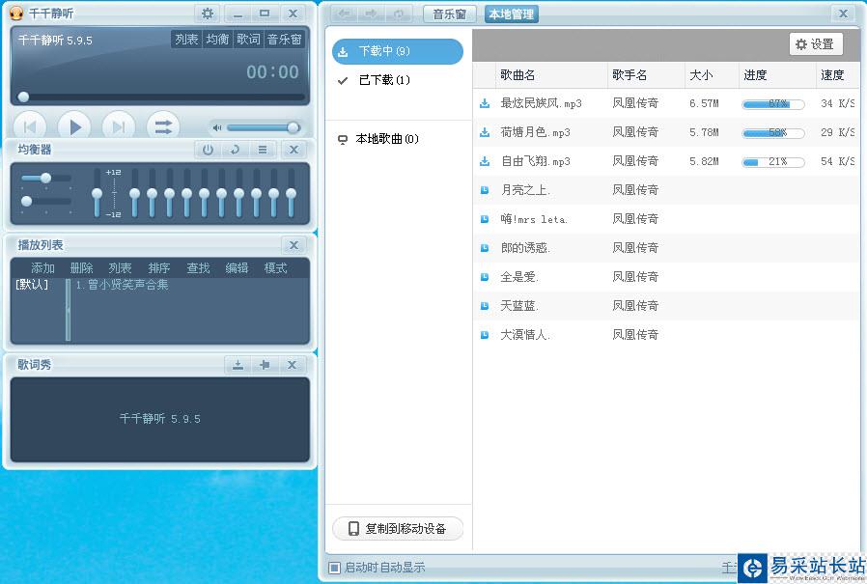Skip to previous track
The width and height of the screenshot is (867, 584).
point(30,127)
